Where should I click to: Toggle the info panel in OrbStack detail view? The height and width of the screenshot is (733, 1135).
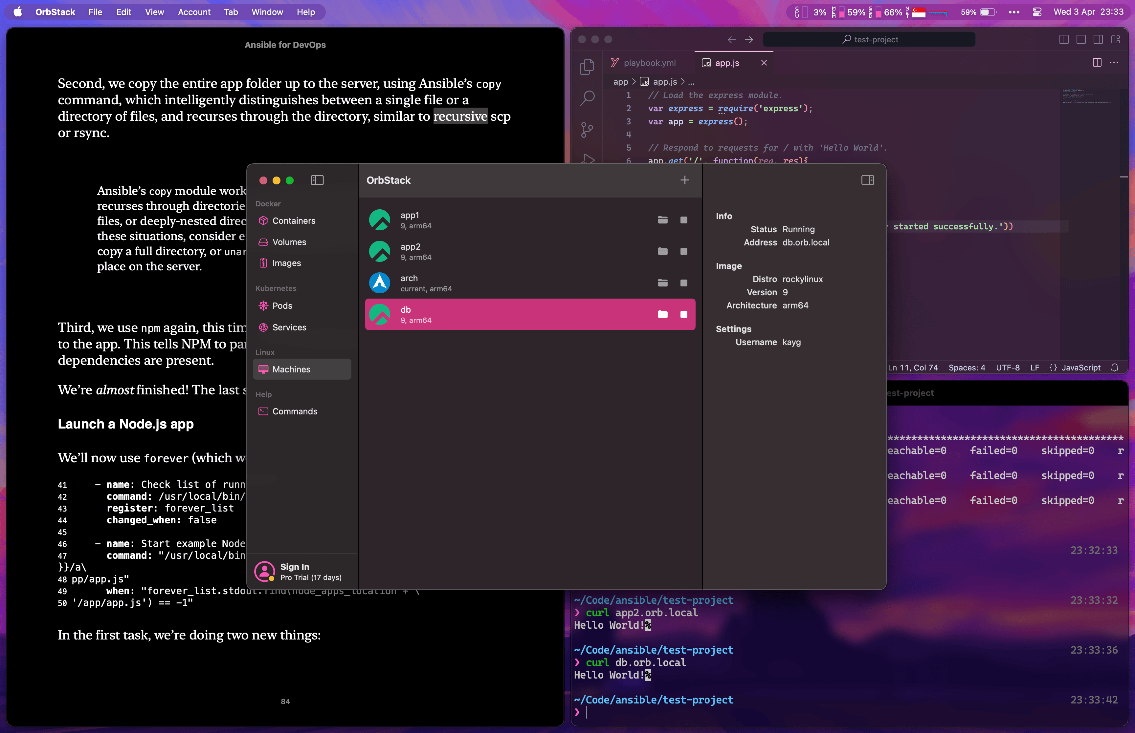coord(867,180)
